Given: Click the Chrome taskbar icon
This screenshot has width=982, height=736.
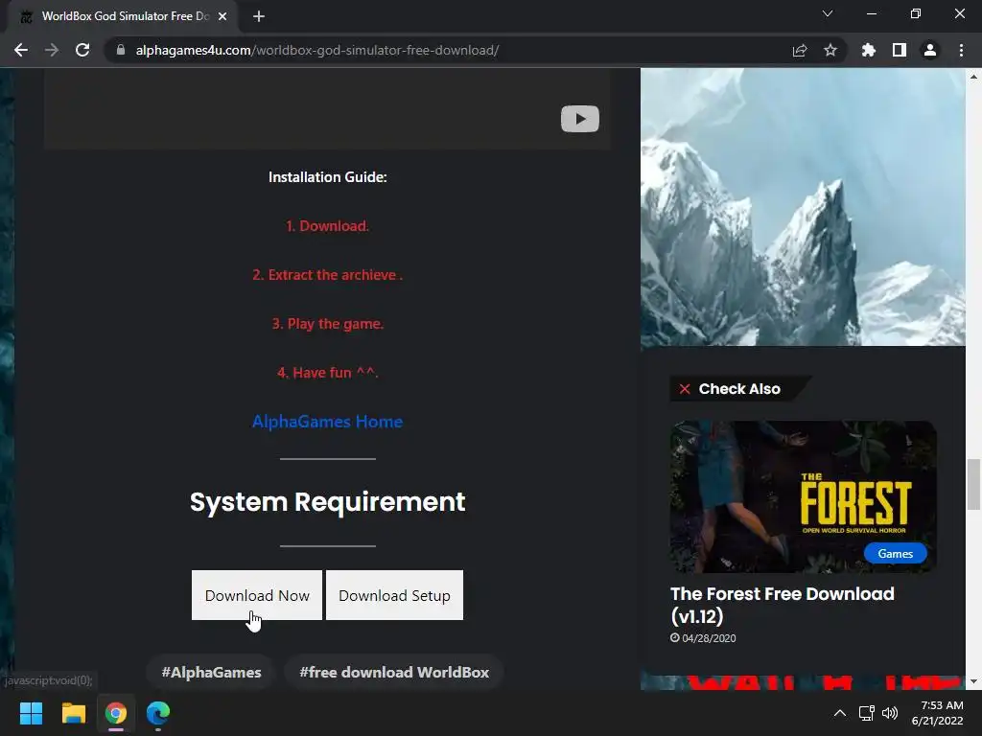Looking at the screenshot, I should [116, 713].
